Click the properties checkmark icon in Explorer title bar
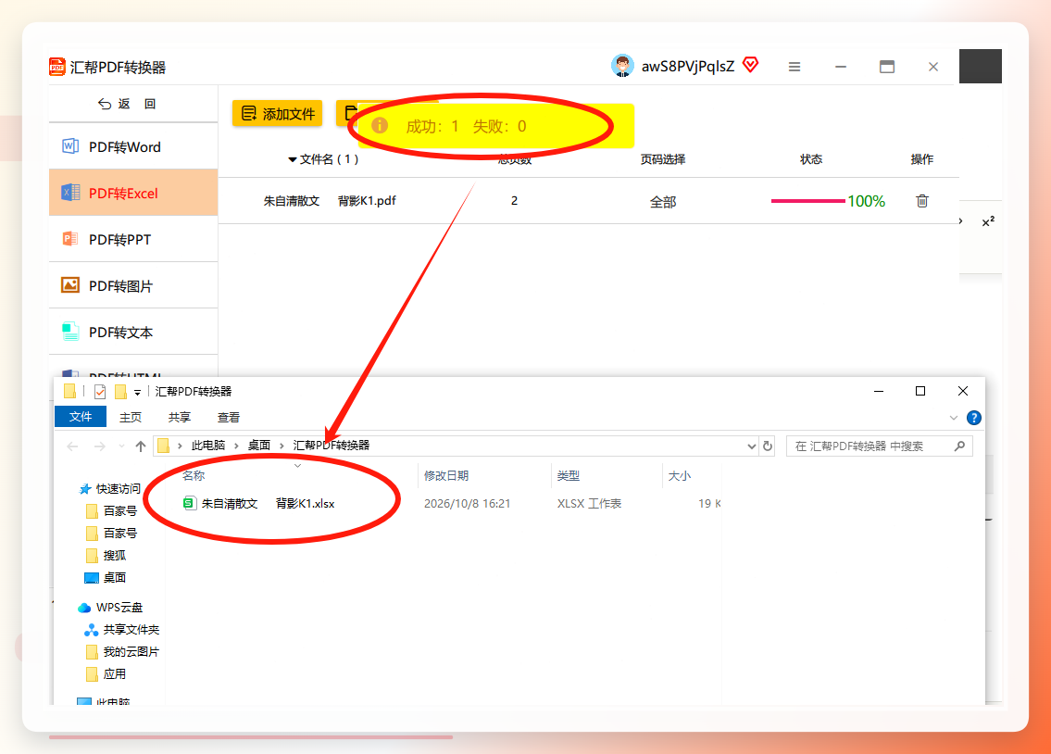The height and width of the screenshot is (754, 1051). tap(100, 392)
